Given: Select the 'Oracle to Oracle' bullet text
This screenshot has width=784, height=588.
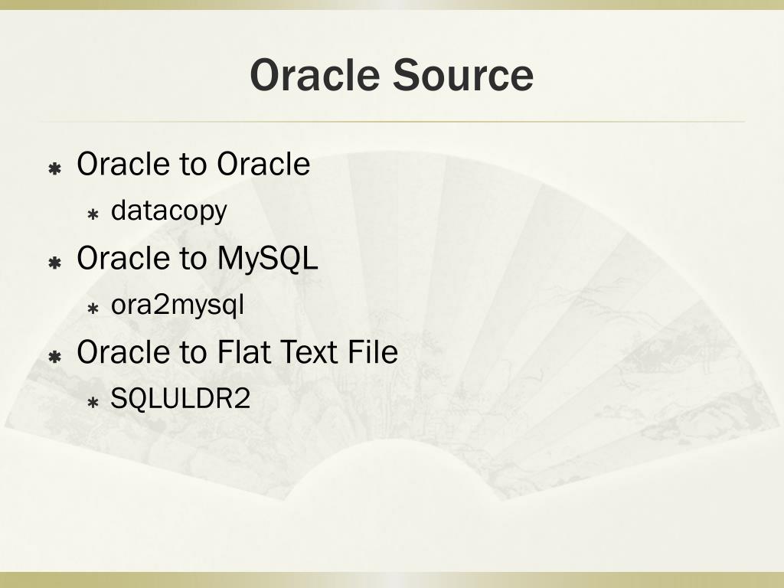Looking at the screenshot, I should click(x=194, y=164).
